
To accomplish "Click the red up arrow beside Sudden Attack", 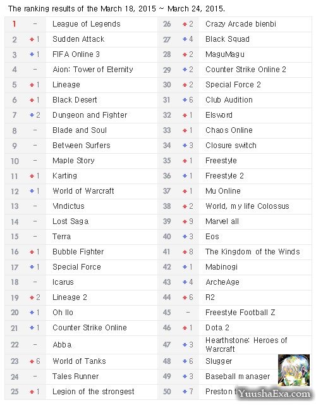I will tap(32, 39).
